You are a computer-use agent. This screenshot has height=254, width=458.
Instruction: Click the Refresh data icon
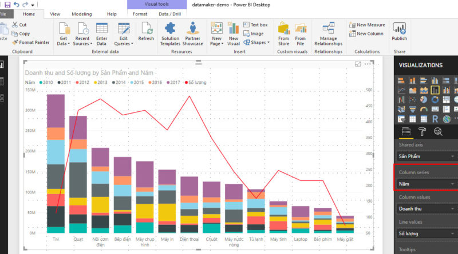tap(146, 28)
